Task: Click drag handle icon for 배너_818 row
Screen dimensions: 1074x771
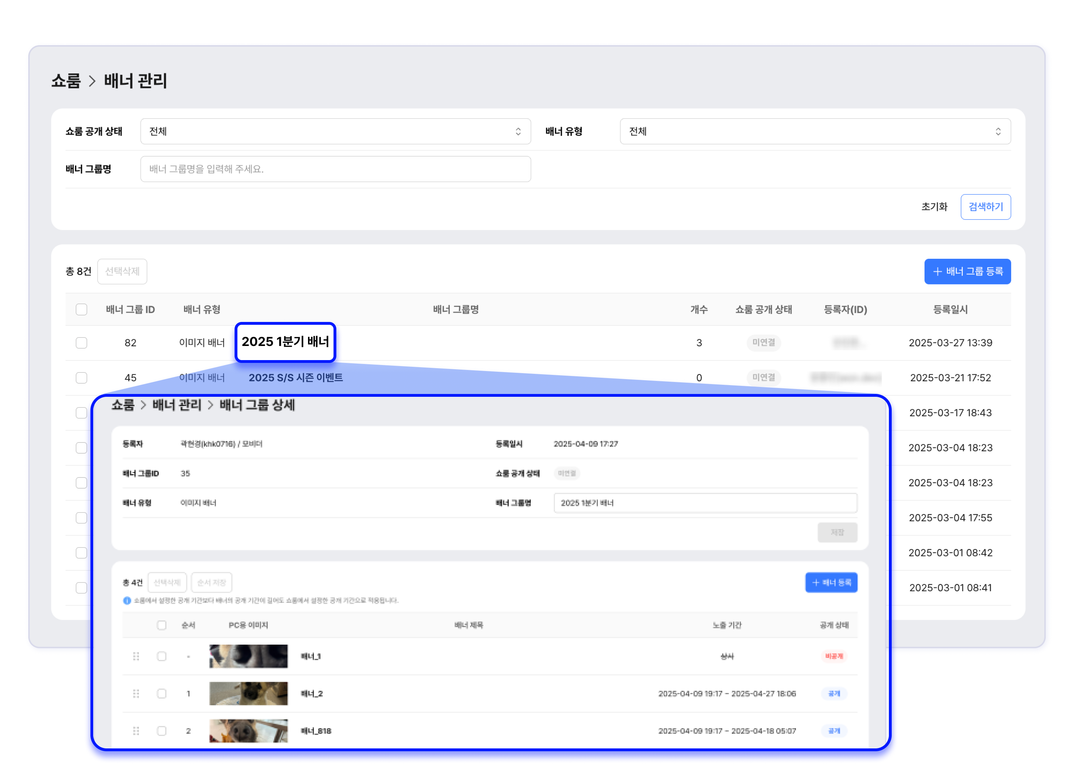Action: (136, 731)
